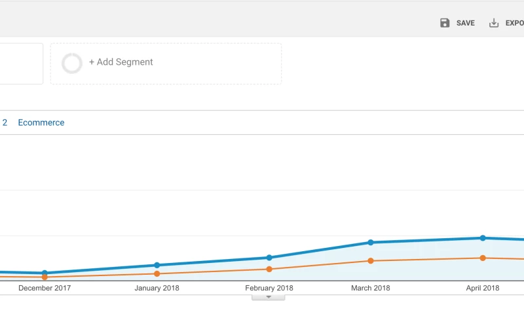Click the orange data point for December 2017
The height and width of the screenshot is (314, 524).
tap(45, 277)
